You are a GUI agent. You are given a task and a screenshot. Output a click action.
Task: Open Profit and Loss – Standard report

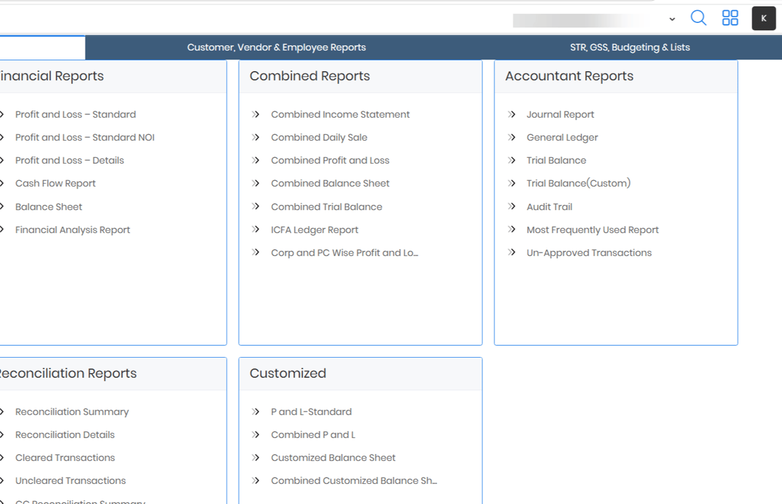coord(76,114)
